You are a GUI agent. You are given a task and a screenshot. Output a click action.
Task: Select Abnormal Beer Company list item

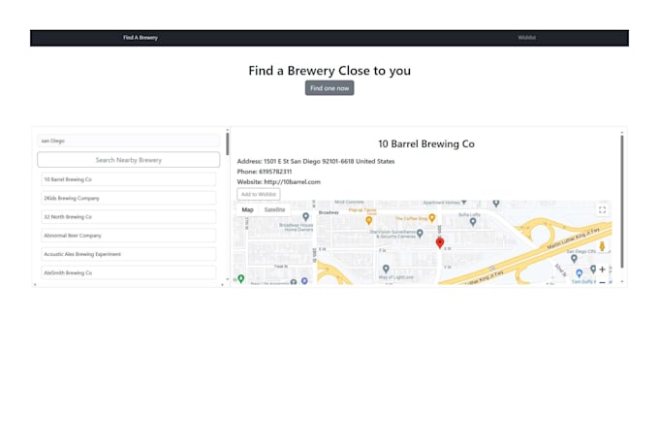point(129,236)
